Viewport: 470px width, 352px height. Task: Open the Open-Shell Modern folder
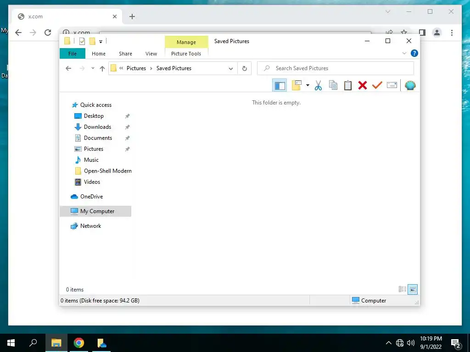[107, 171]
